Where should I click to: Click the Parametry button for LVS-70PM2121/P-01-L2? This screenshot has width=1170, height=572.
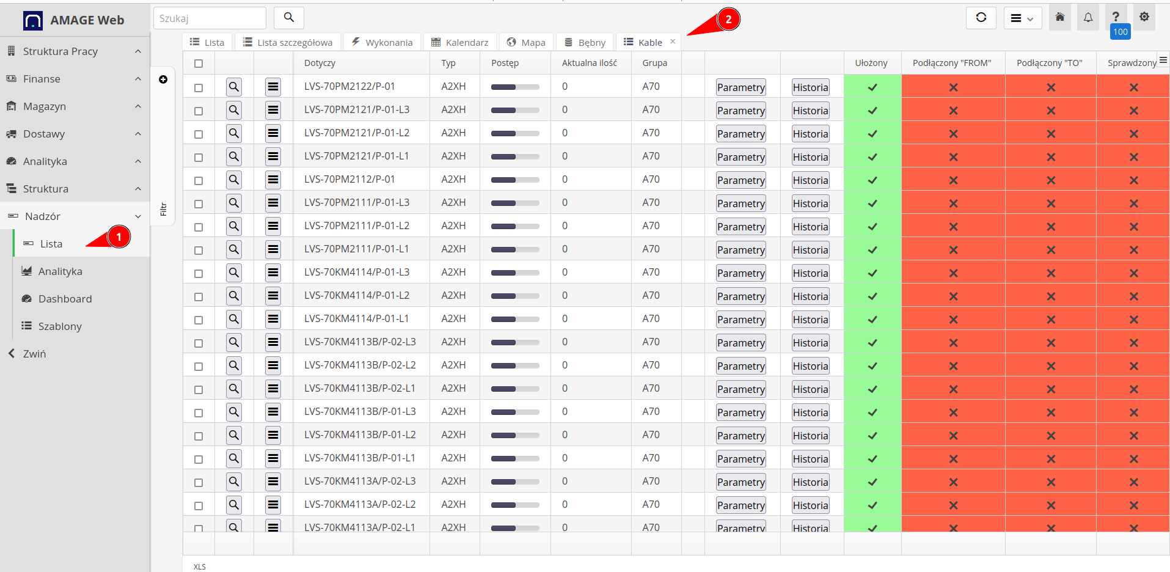click(x=740, y=133)
